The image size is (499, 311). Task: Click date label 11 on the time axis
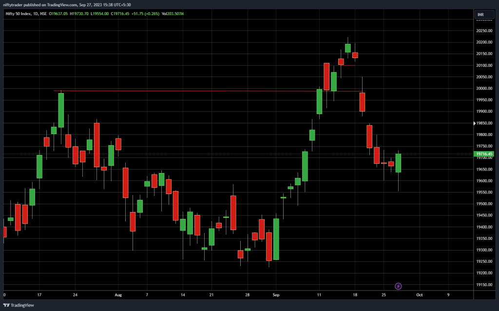click(x=319, y=295)
